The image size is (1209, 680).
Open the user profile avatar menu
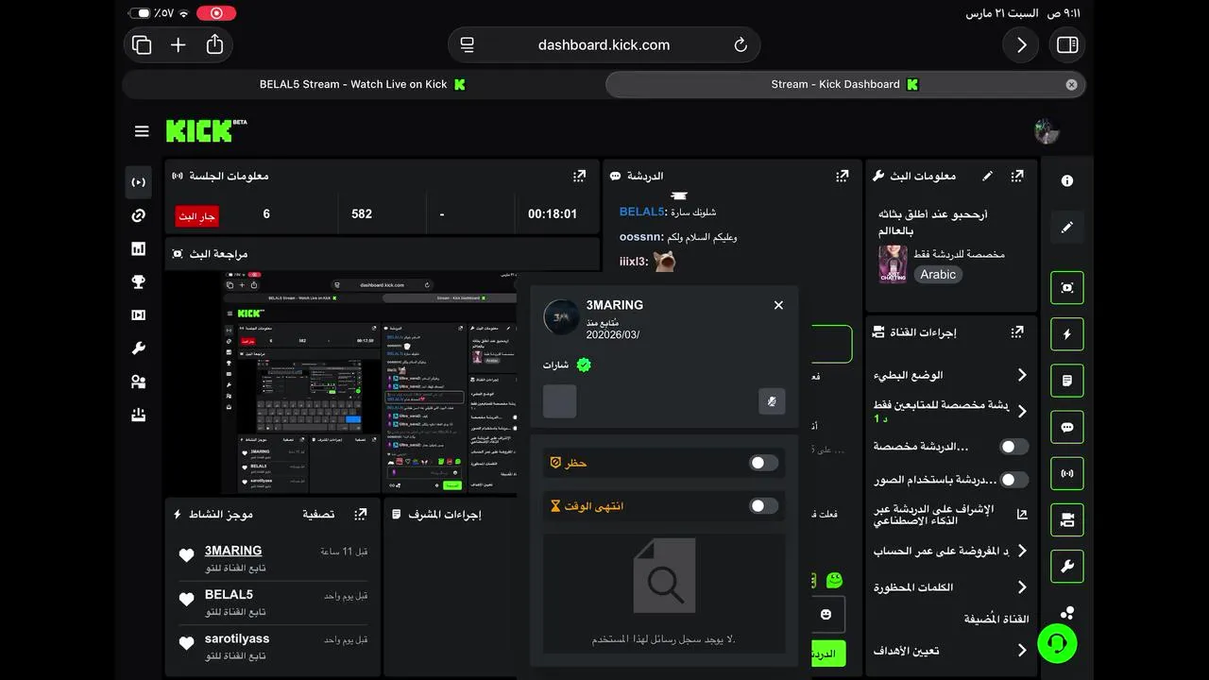point(1047,131)
